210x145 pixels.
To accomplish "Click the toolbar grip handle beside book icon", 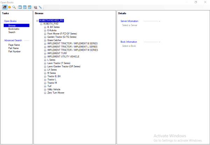I will [2, 7].
